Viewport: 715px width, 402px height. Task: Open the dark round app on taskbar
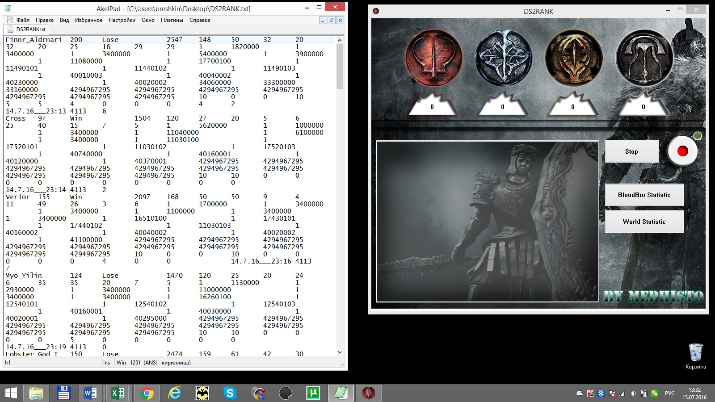click(x=285, y=393)
